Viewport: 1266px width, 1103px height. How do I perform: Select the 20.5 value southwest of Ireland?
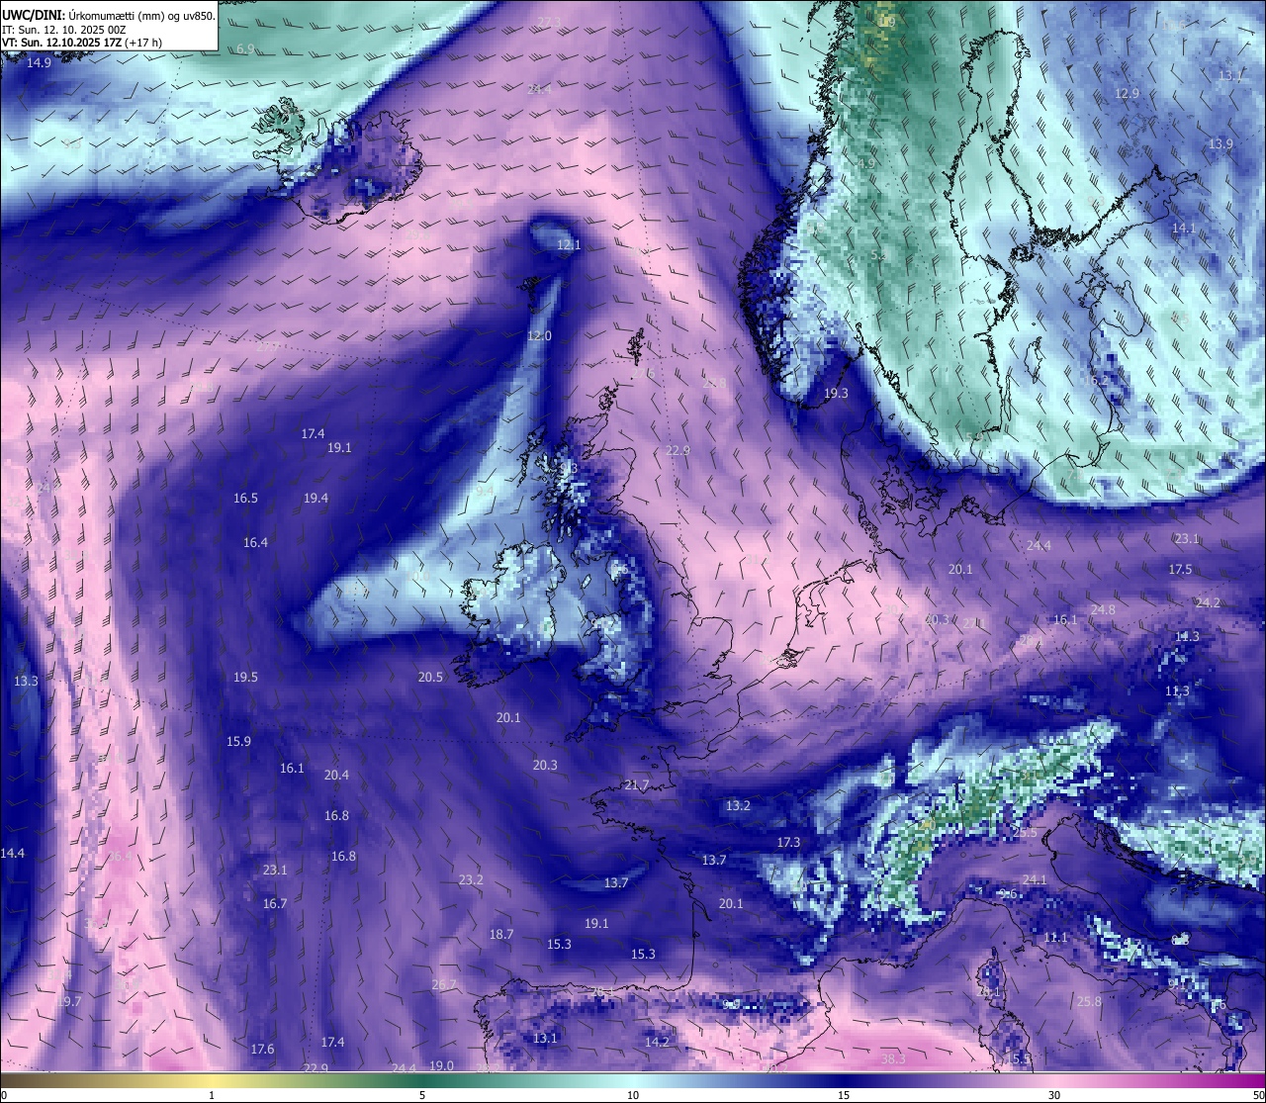(430, 678)
